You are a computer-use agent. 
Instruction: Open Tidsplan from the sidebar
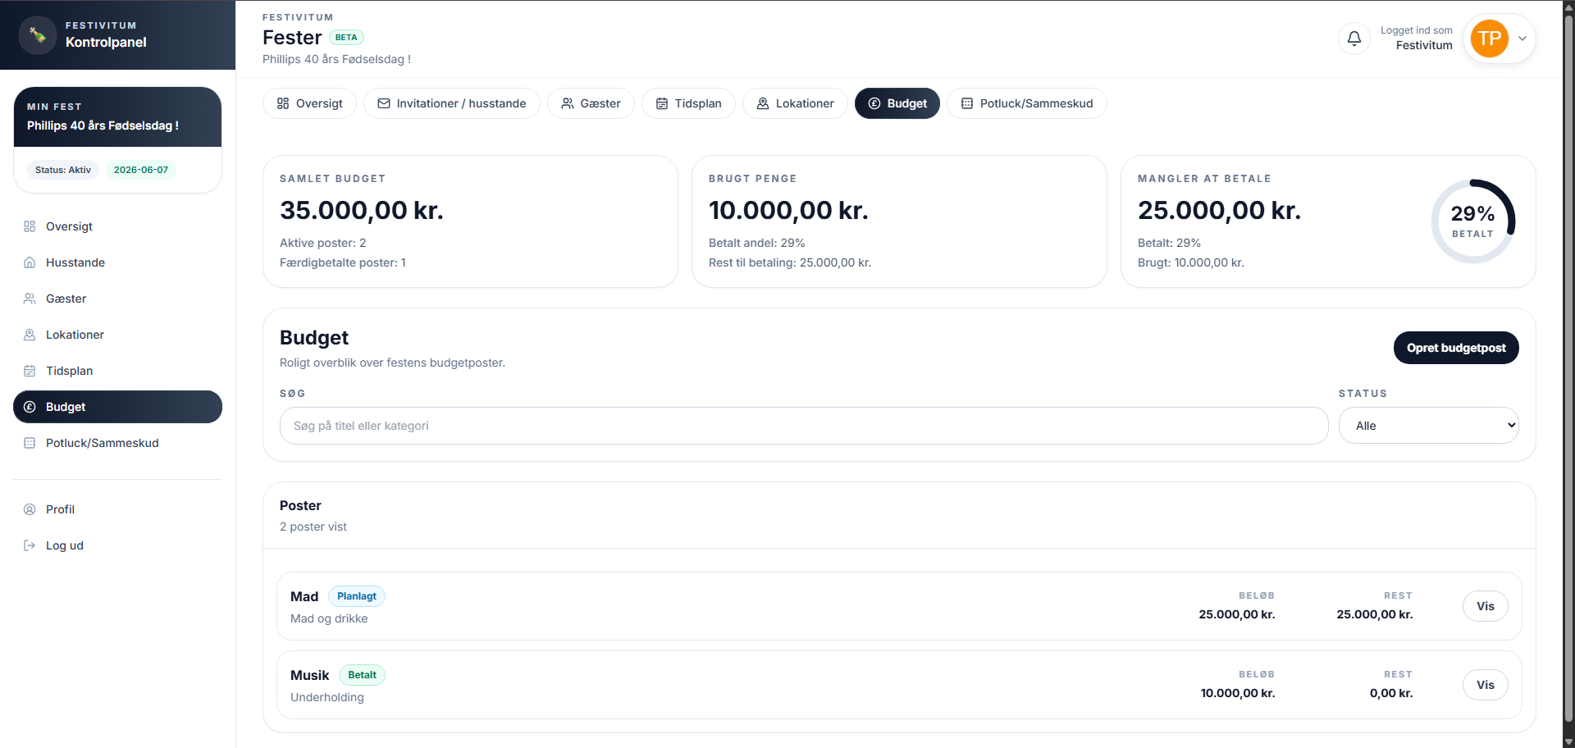click(69, 371)
